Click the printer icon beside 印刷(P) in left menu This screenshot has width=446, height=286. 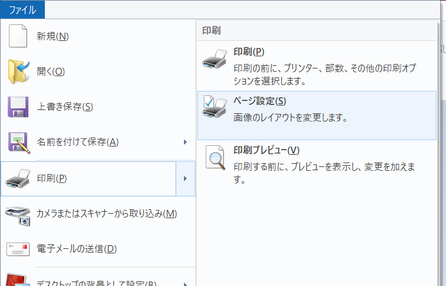click(x=18, y=179)
